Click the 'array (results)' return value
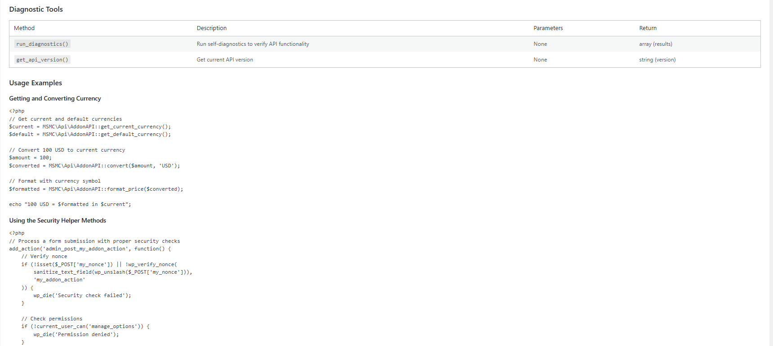 point(656,44)
